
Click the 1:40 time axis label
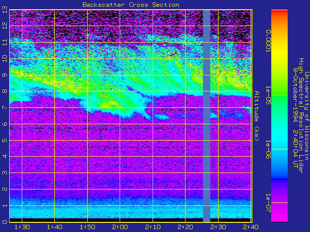pos(55,227)
